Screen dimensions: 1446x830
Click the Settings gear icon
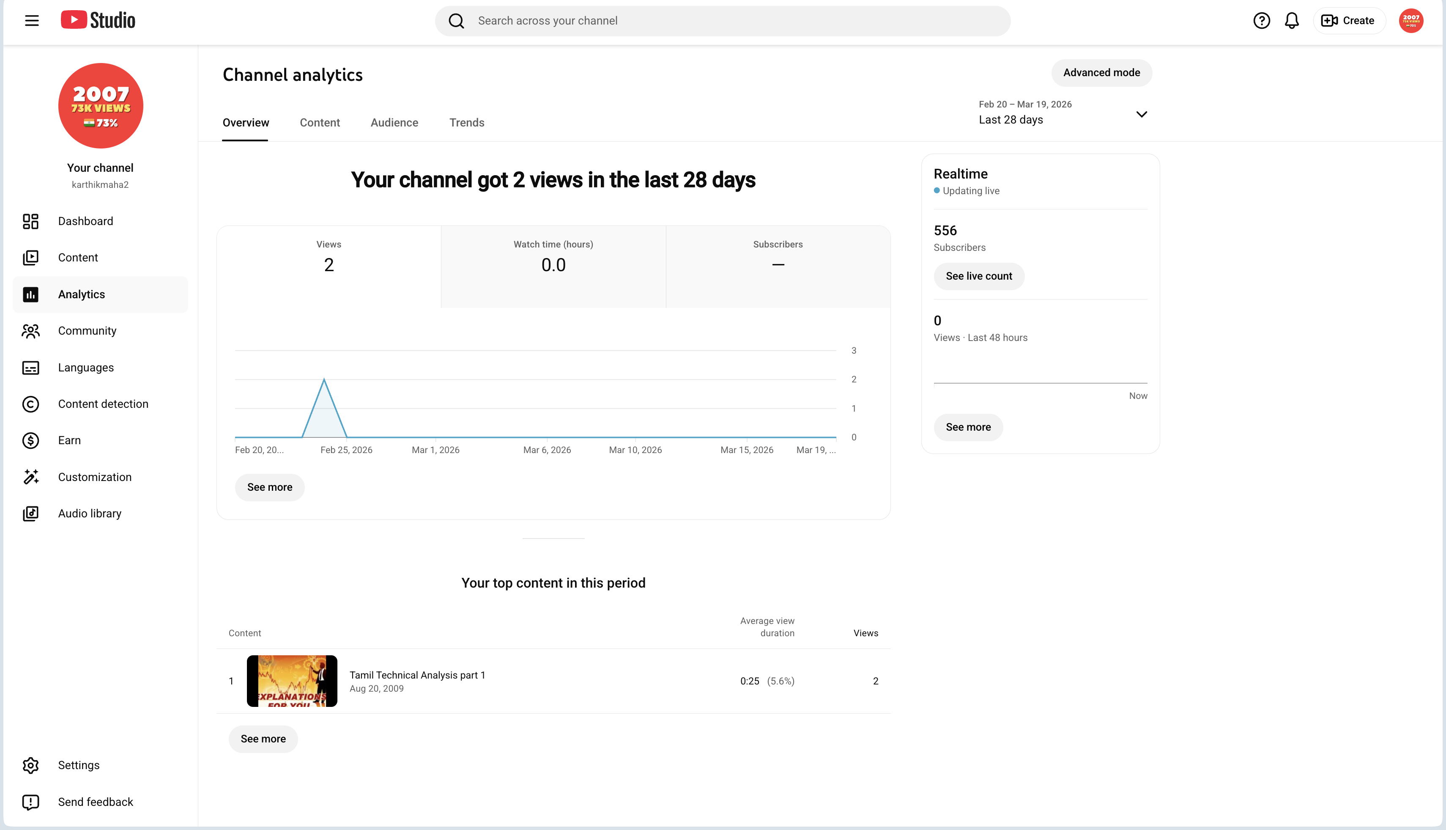pyautogui.click(x=31, y=765)
